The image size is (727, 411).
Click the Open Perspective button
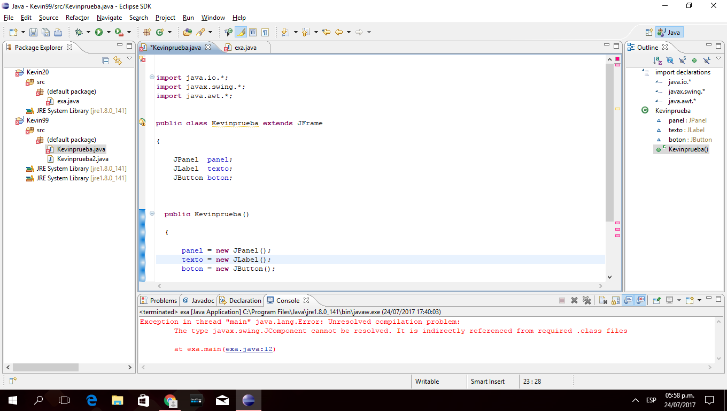(648, 32)
